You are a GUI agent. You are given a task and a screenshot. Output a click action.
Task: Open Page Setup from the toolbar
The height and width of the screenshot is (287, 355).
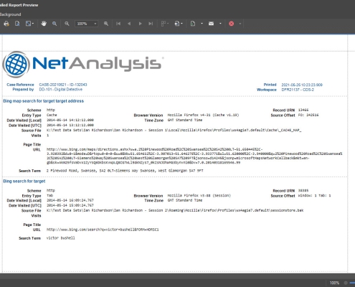point(17,24)
